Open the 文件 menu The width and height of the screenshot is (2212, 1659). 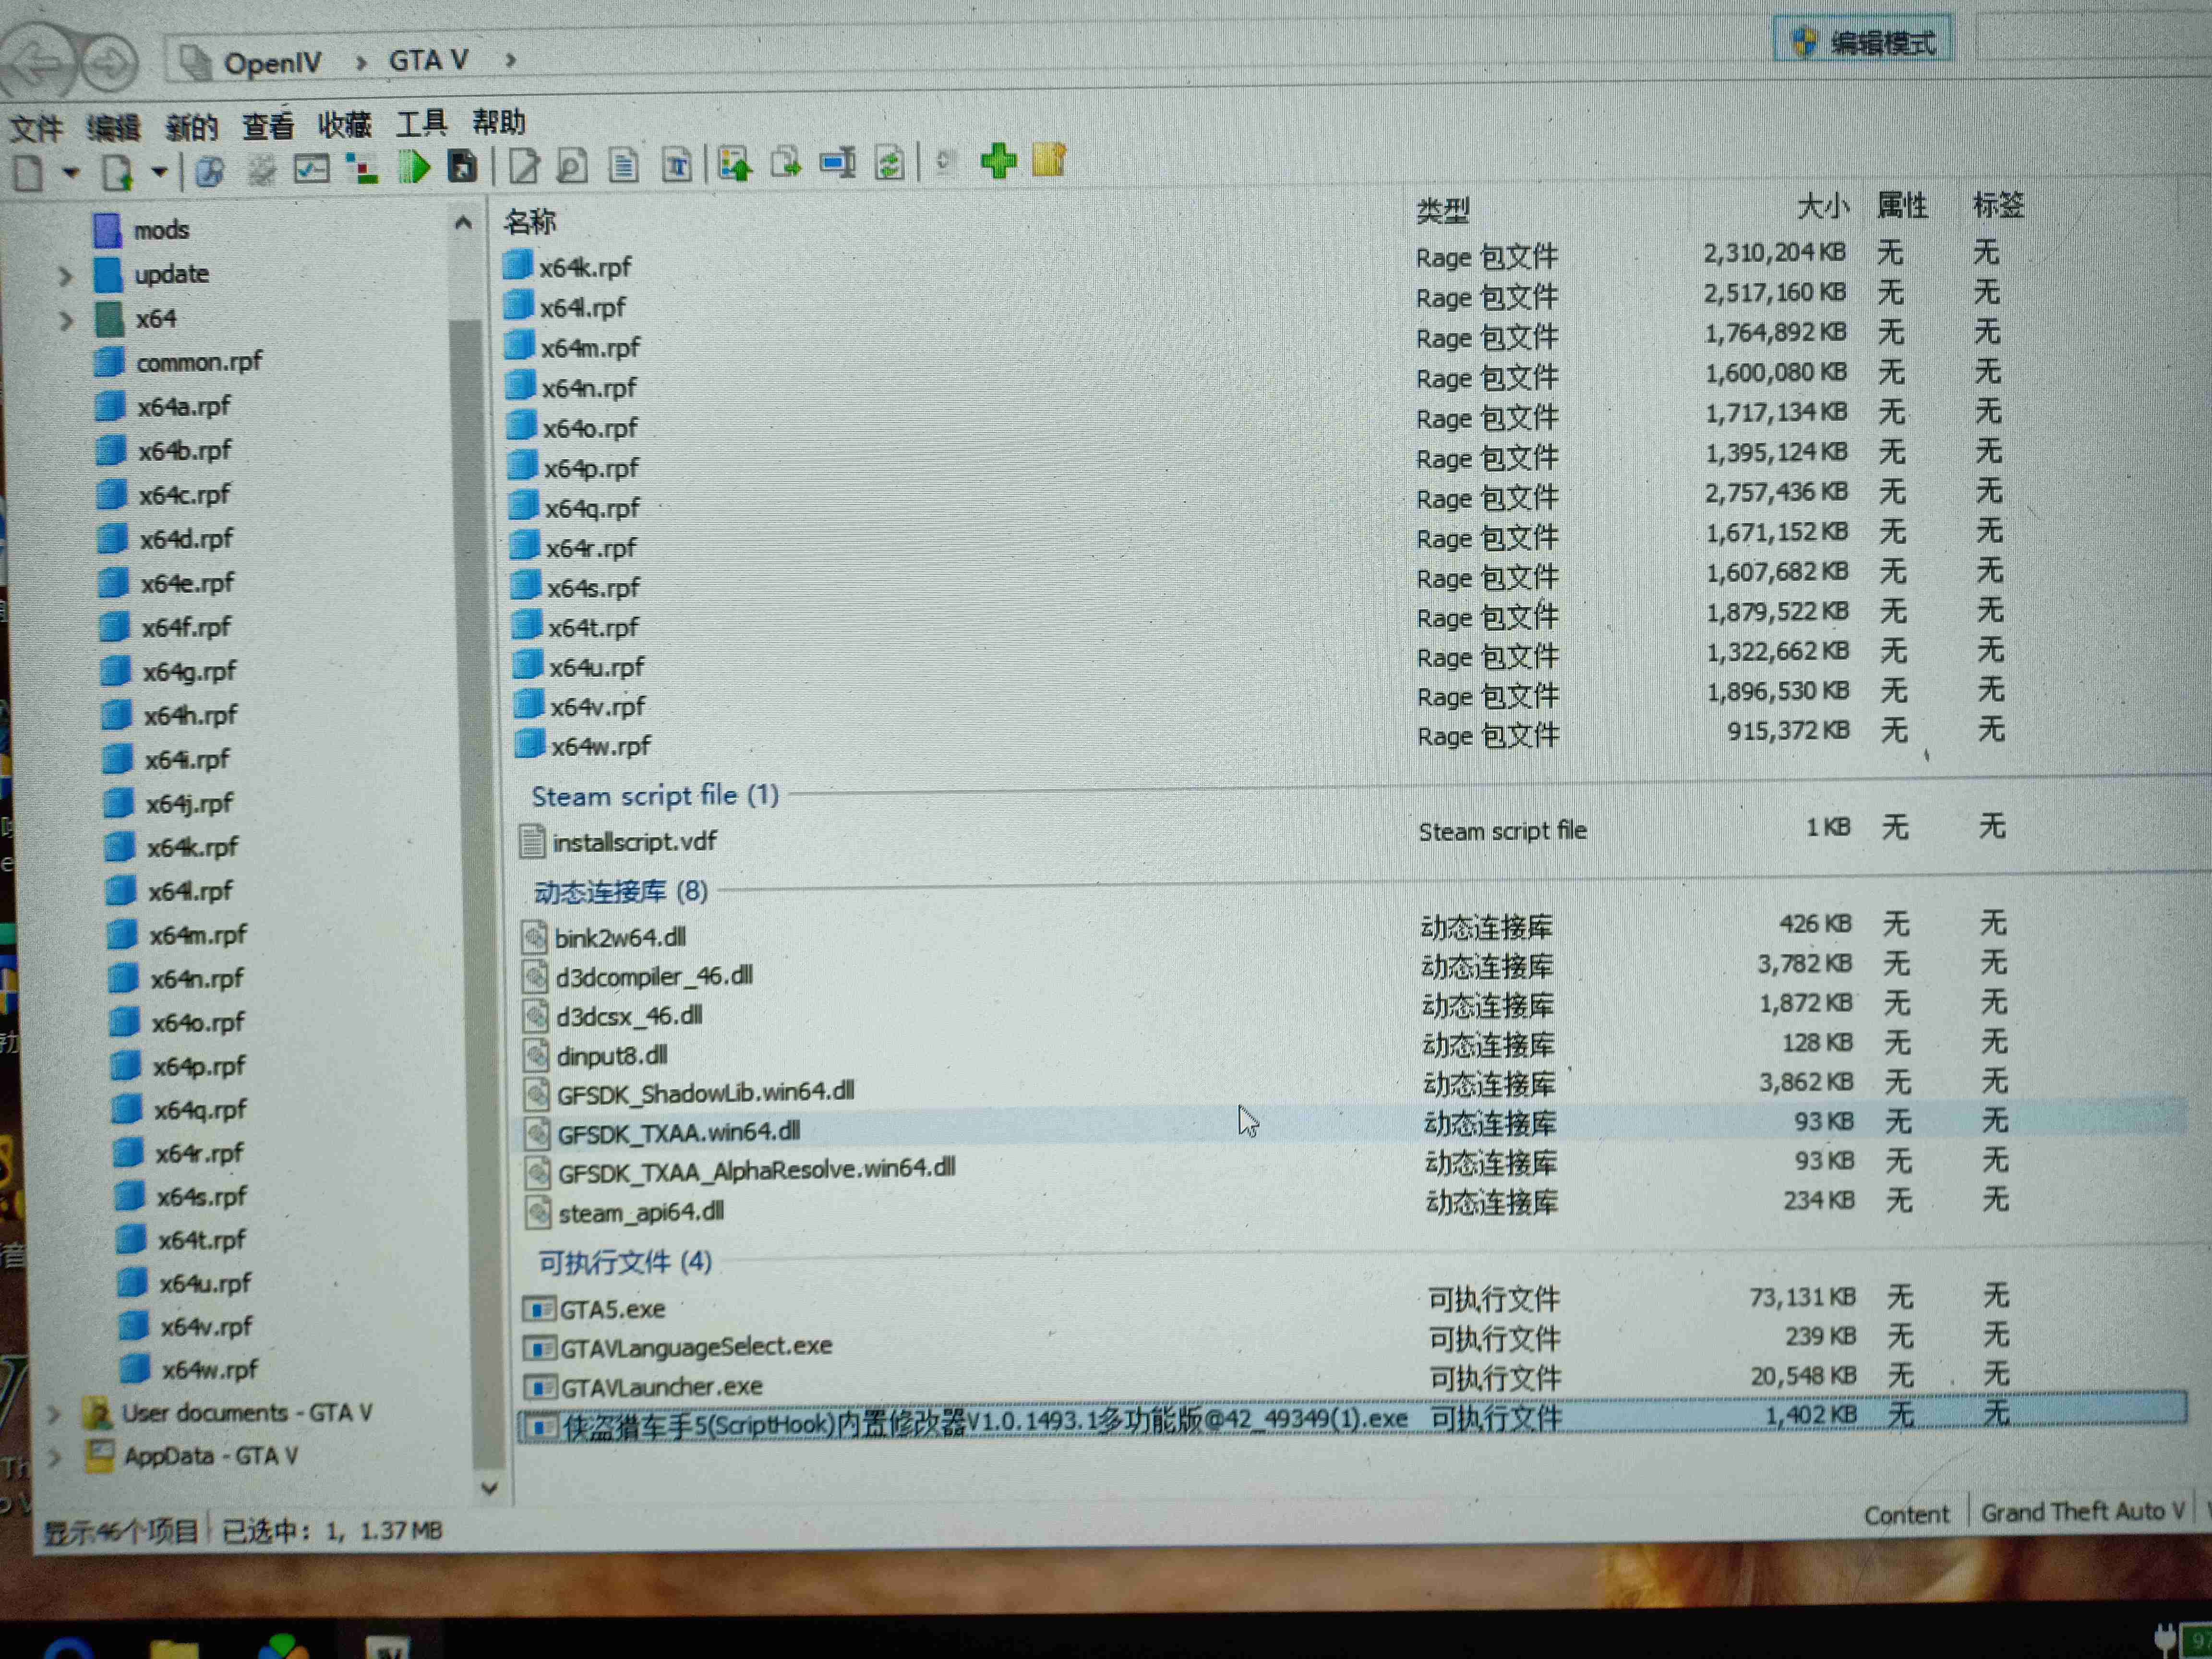click(36, 128)
